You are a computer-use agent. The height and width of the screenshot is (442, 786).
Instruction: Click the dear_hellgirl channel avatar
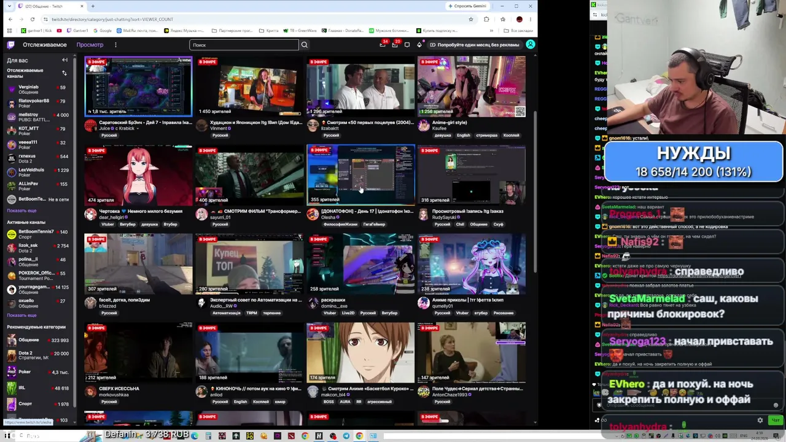pyautogui.click(x=90, y=214)
